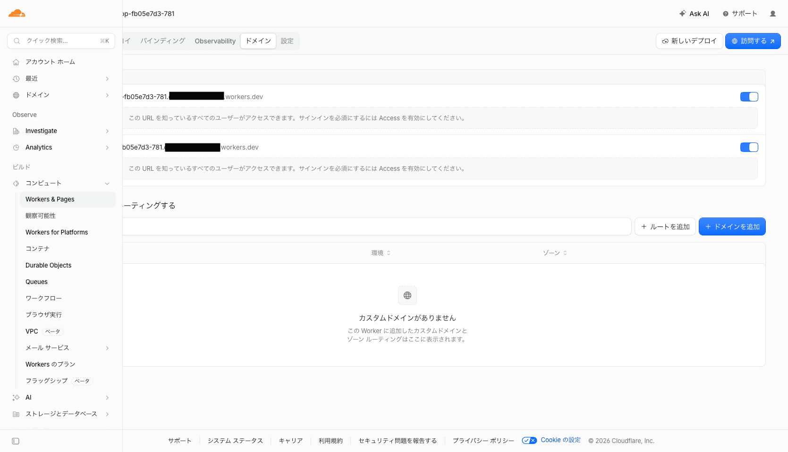Click the ルートを追加 button
The height and width of the screenshot is (452, 788).
click(665, 226)
